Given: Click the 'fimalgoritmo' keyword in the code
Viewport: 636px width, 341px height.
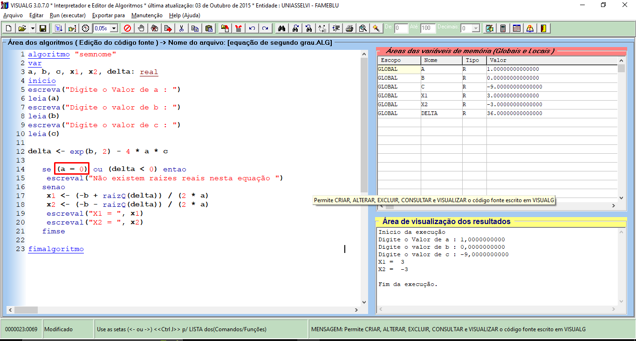Looking at the screenshot, I should tap(56, 249).
